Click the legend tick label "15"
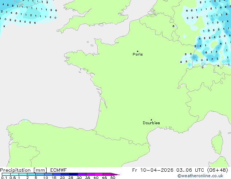 click(54, 178)
